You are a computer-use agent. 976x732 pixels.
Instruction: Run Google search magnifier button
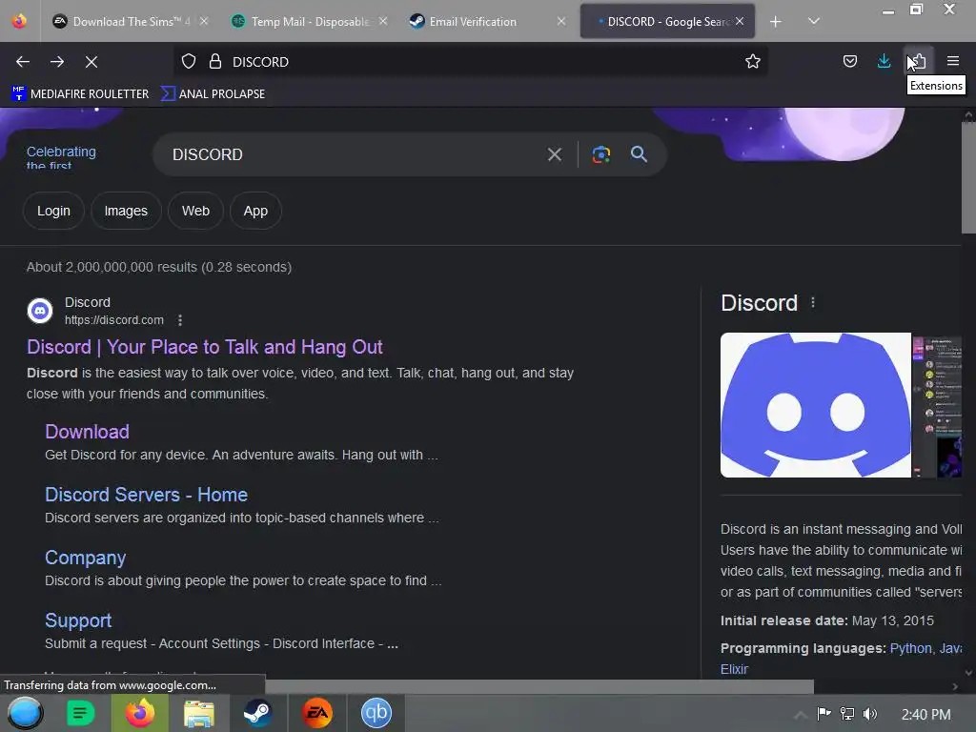(640, 154)
